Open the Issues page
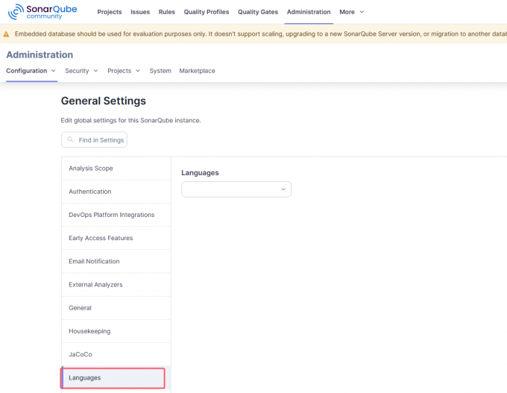 (140, 12)
